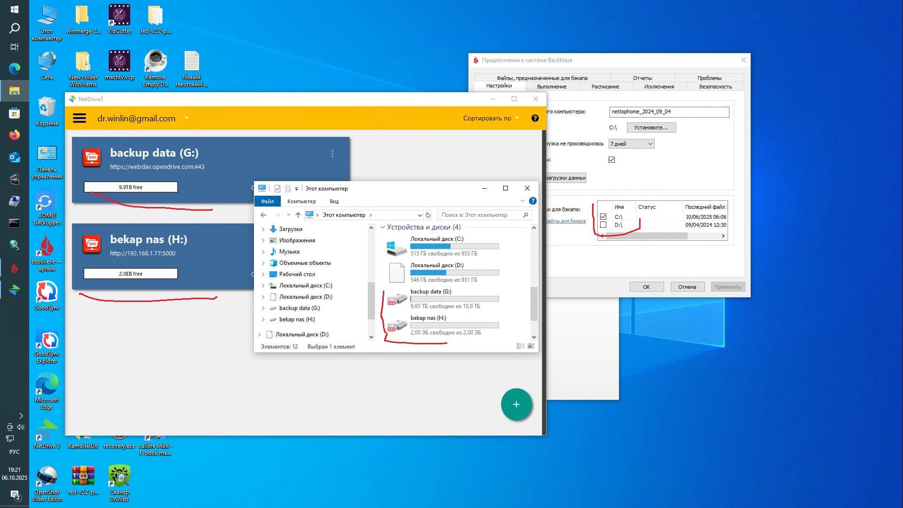Click the Explorer up-one-level arrow
This screenshot has height=508, width=903.
[298, 215]
